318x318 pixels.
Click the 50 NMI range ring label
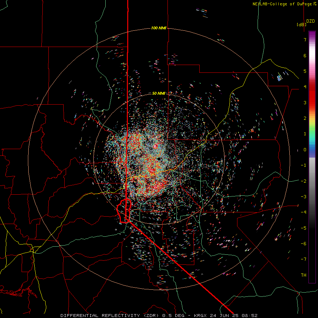pos(159,93)
